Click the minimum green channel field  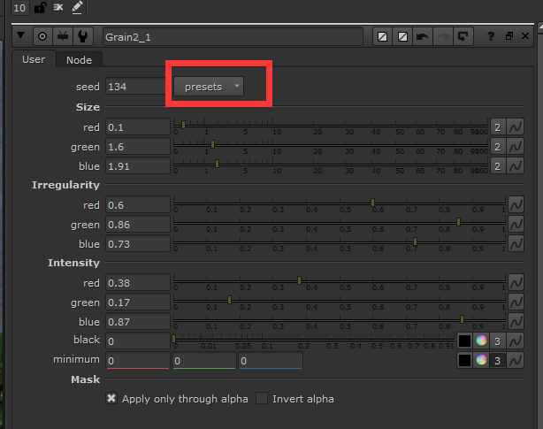pyautogui.click(x=204, y=360)
